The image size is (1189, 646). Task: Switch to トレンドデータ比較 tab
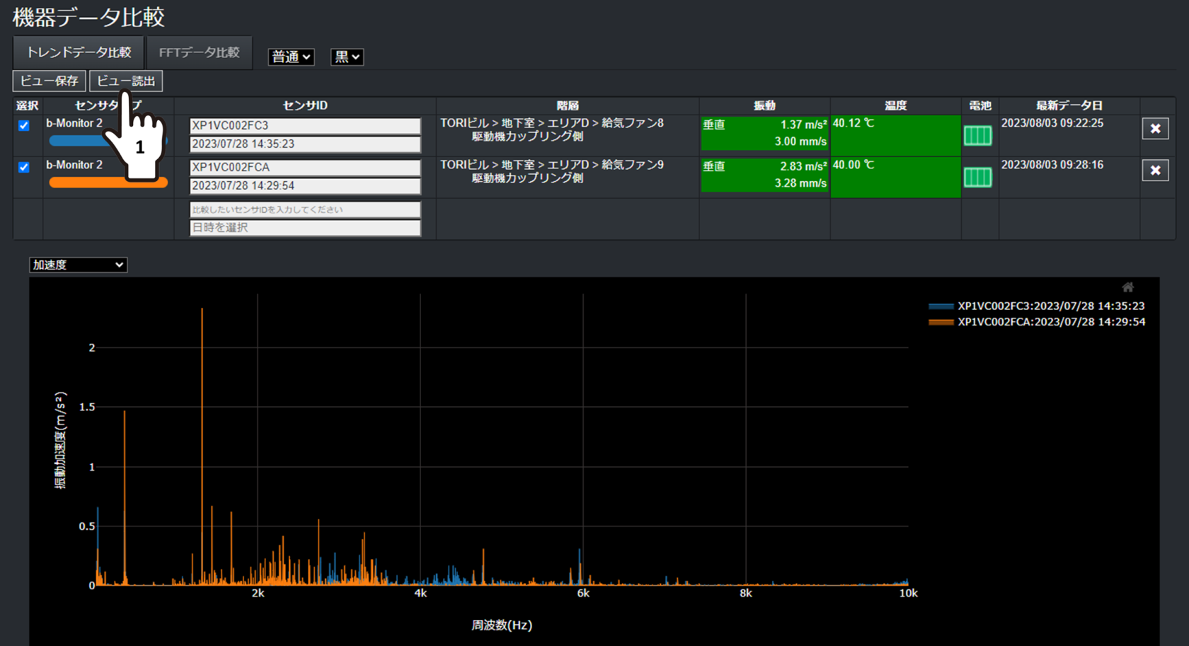coord(79,52)
